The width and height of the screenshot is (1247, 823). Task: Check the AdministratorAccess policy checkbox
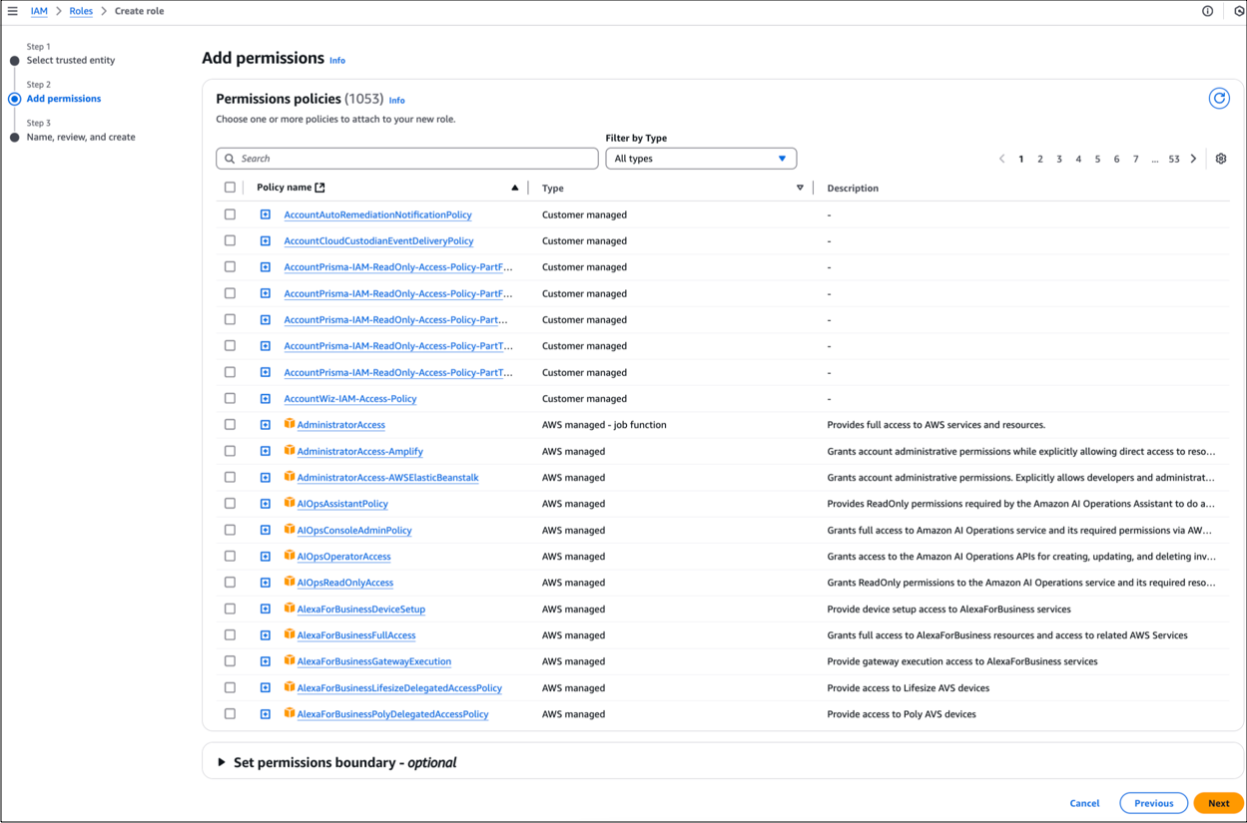230,425
